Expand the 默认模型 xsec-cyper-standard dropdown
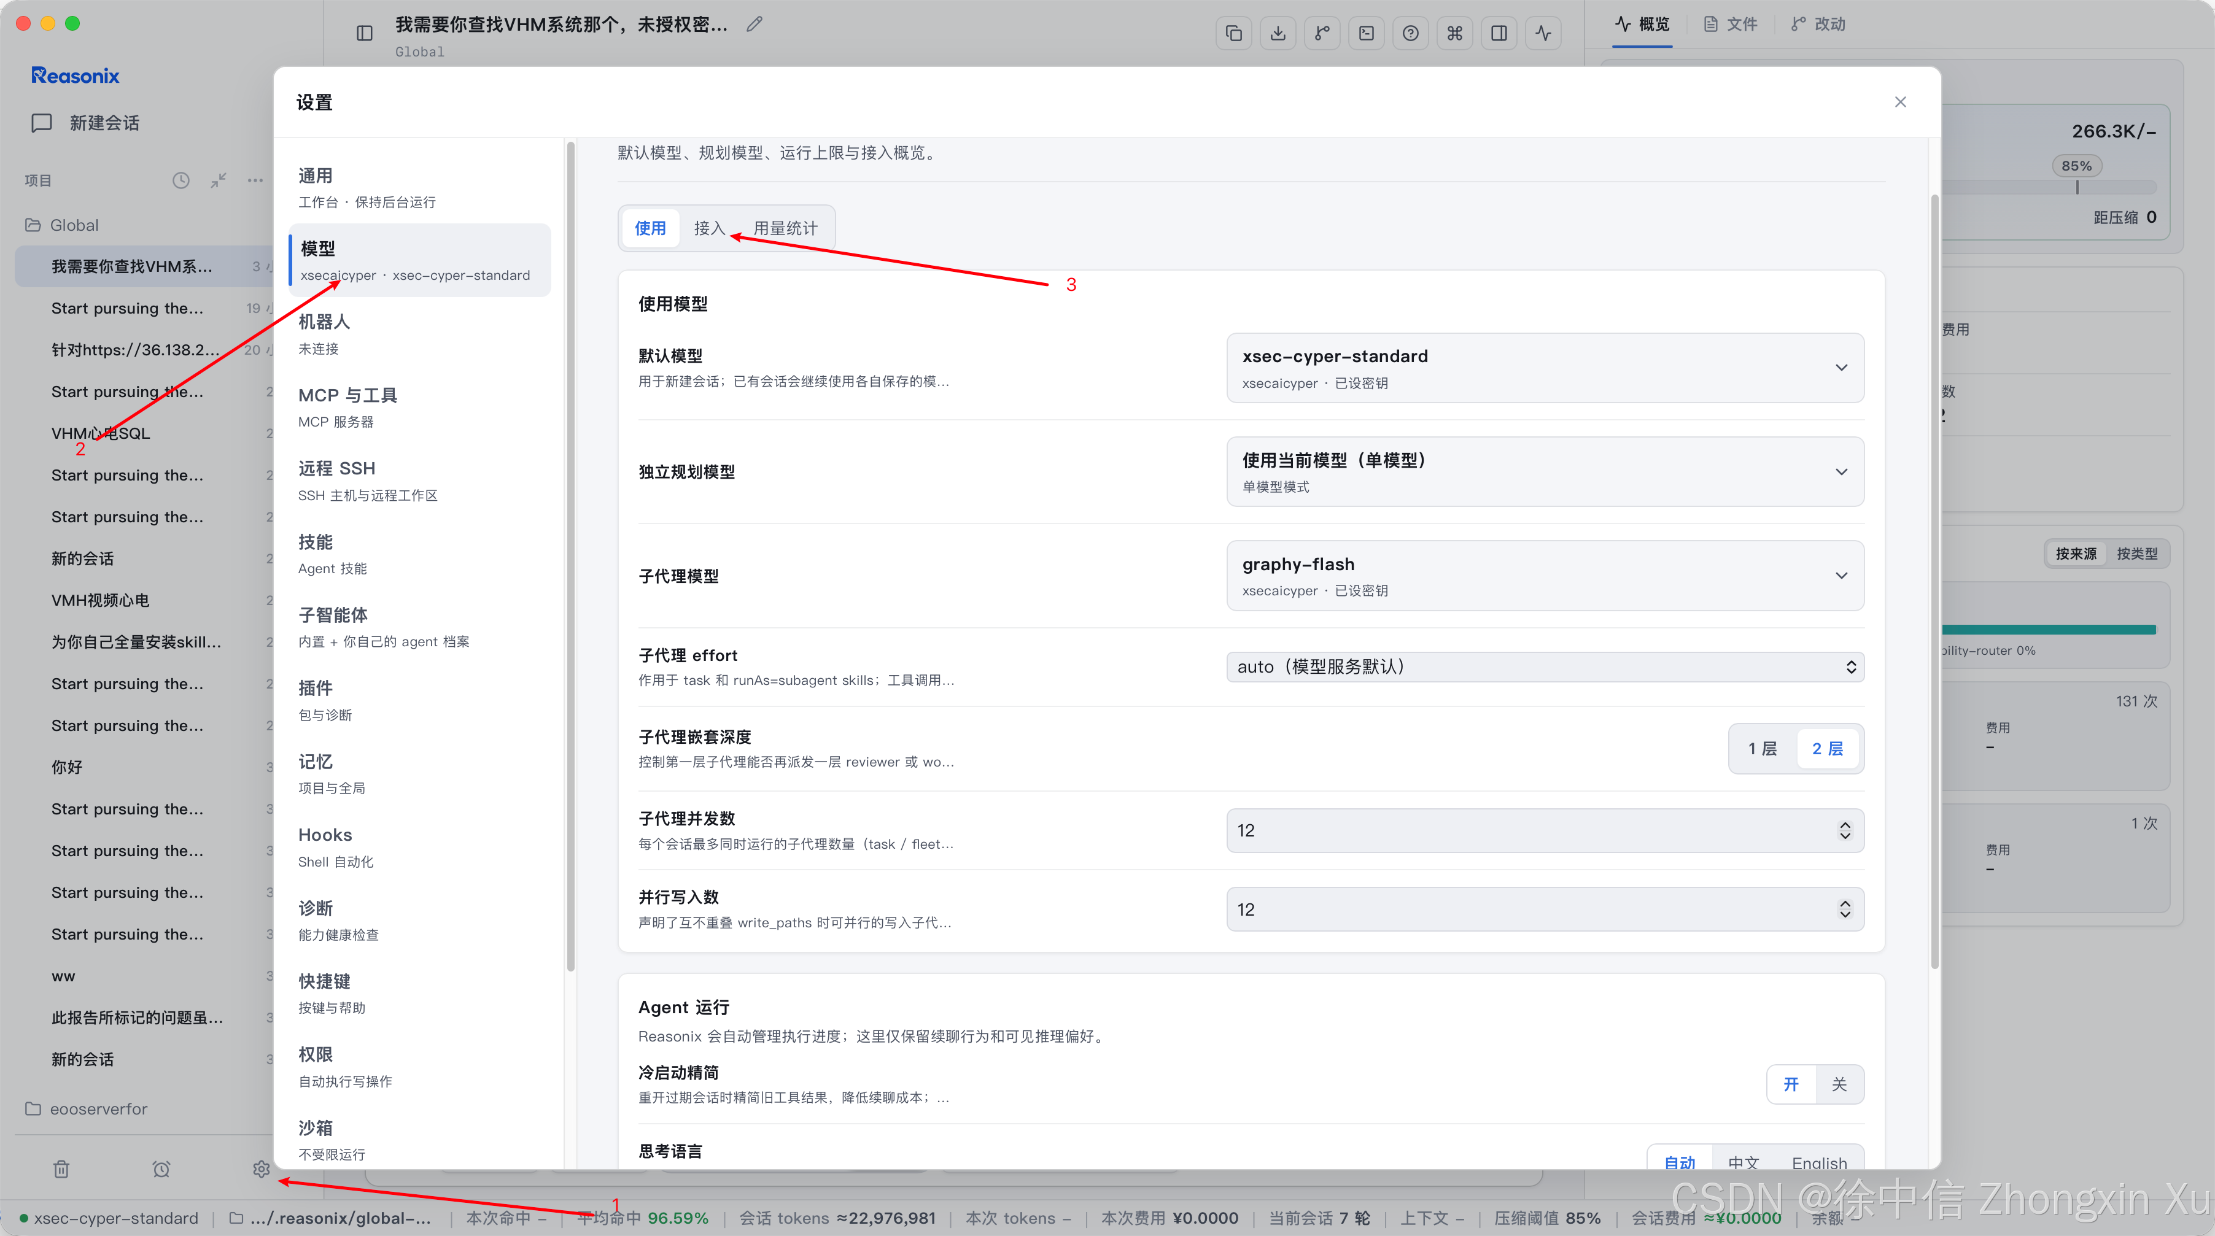This screenshot has height=1236, width=2215. click(x=1545, y=368)
